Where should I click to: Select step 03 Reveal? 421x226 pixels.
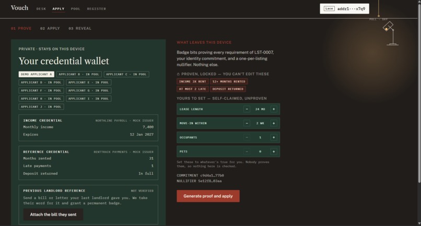80,29
